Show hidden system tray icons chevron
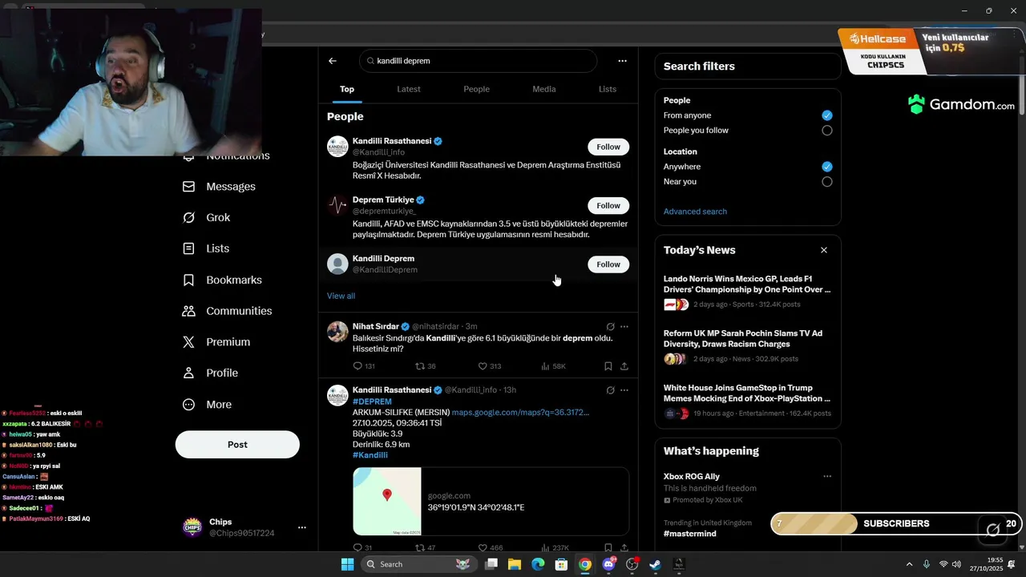This screenshot has width=1026, height=577. coord(909,564)
